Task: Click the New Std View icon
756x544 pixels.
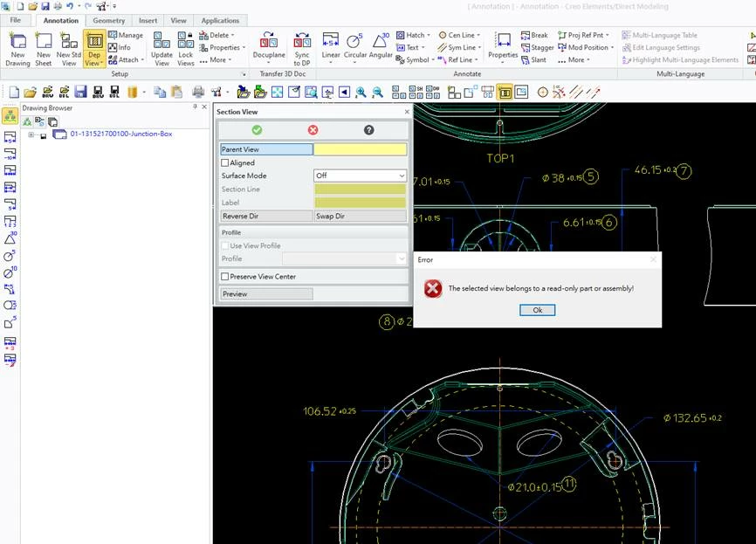Action: (68, 49)
